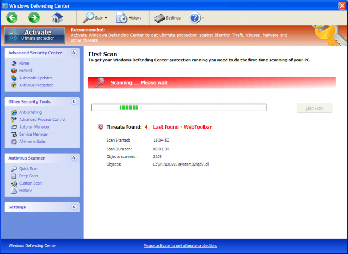Close the Windows Defending Center window
This screenshot has height=254, width=348.
tap(342, 5)
